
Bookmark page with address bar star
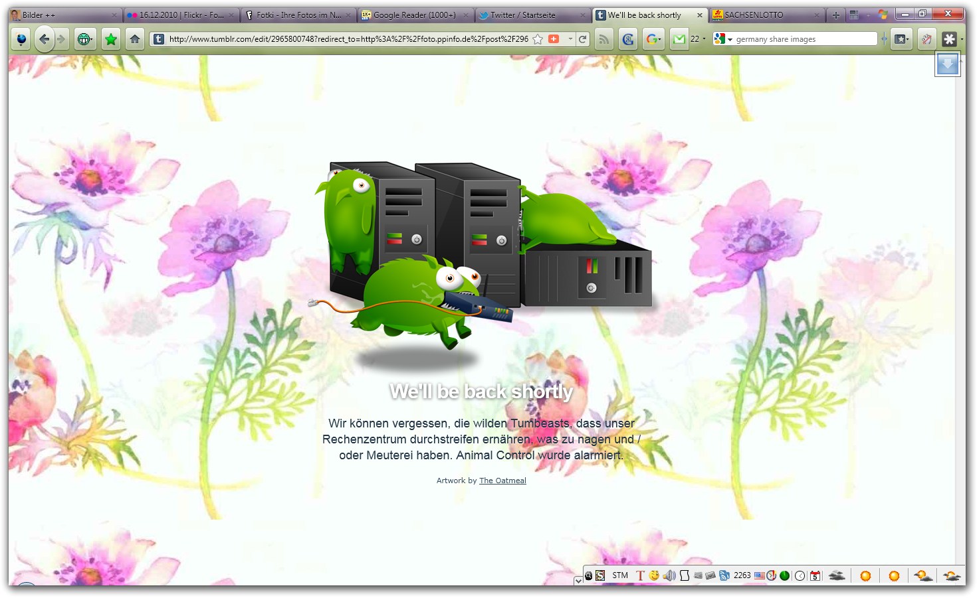538,39
